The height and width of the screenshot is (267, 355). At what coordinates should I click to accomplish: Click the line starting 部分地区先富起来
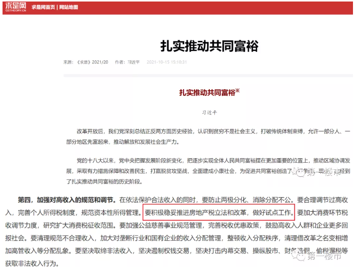tap(123, 142)
